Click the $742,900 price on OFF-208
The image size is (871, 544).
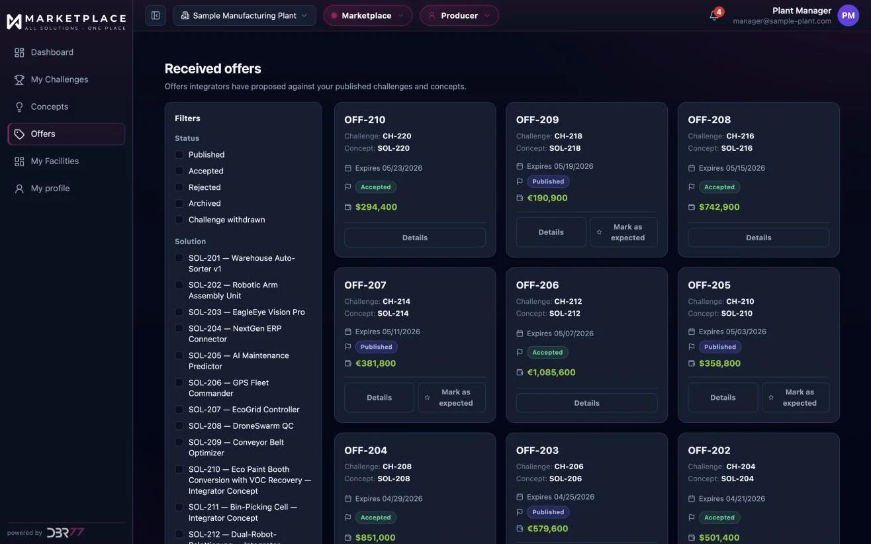(x=719, y=207)
